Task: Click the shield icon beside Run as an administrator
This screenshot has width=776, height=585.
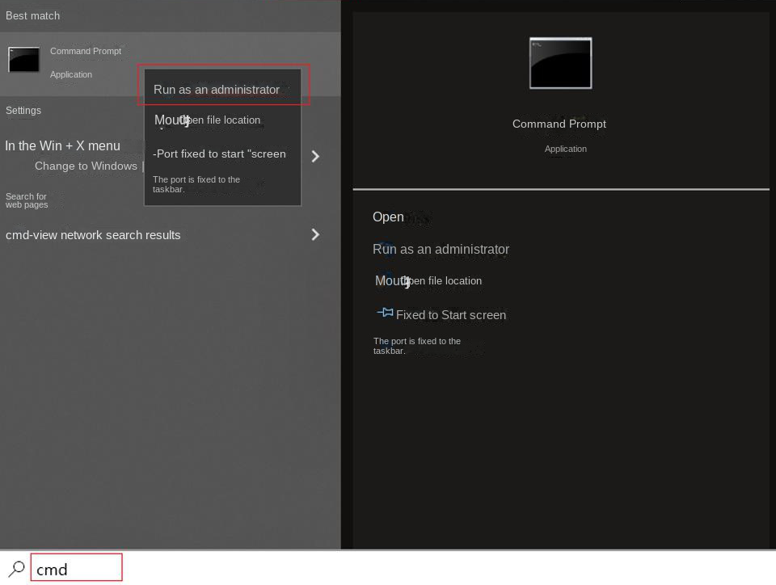Action: (x=384, y=249)
